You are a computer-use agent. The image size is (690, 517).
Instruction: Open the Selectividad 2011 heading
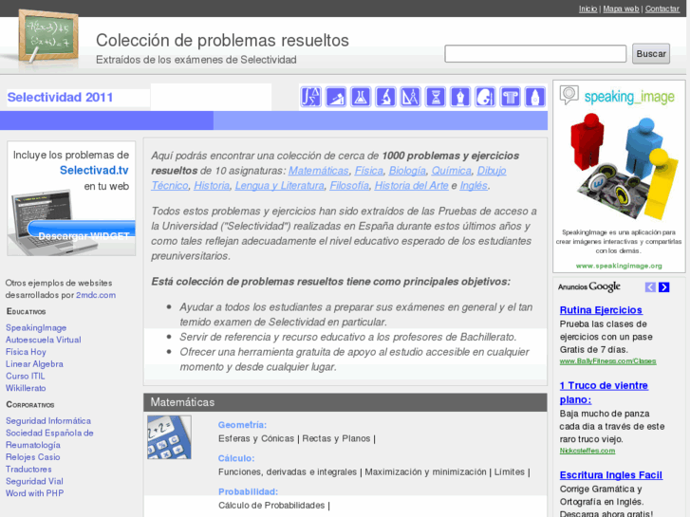(x=61, y=98)
